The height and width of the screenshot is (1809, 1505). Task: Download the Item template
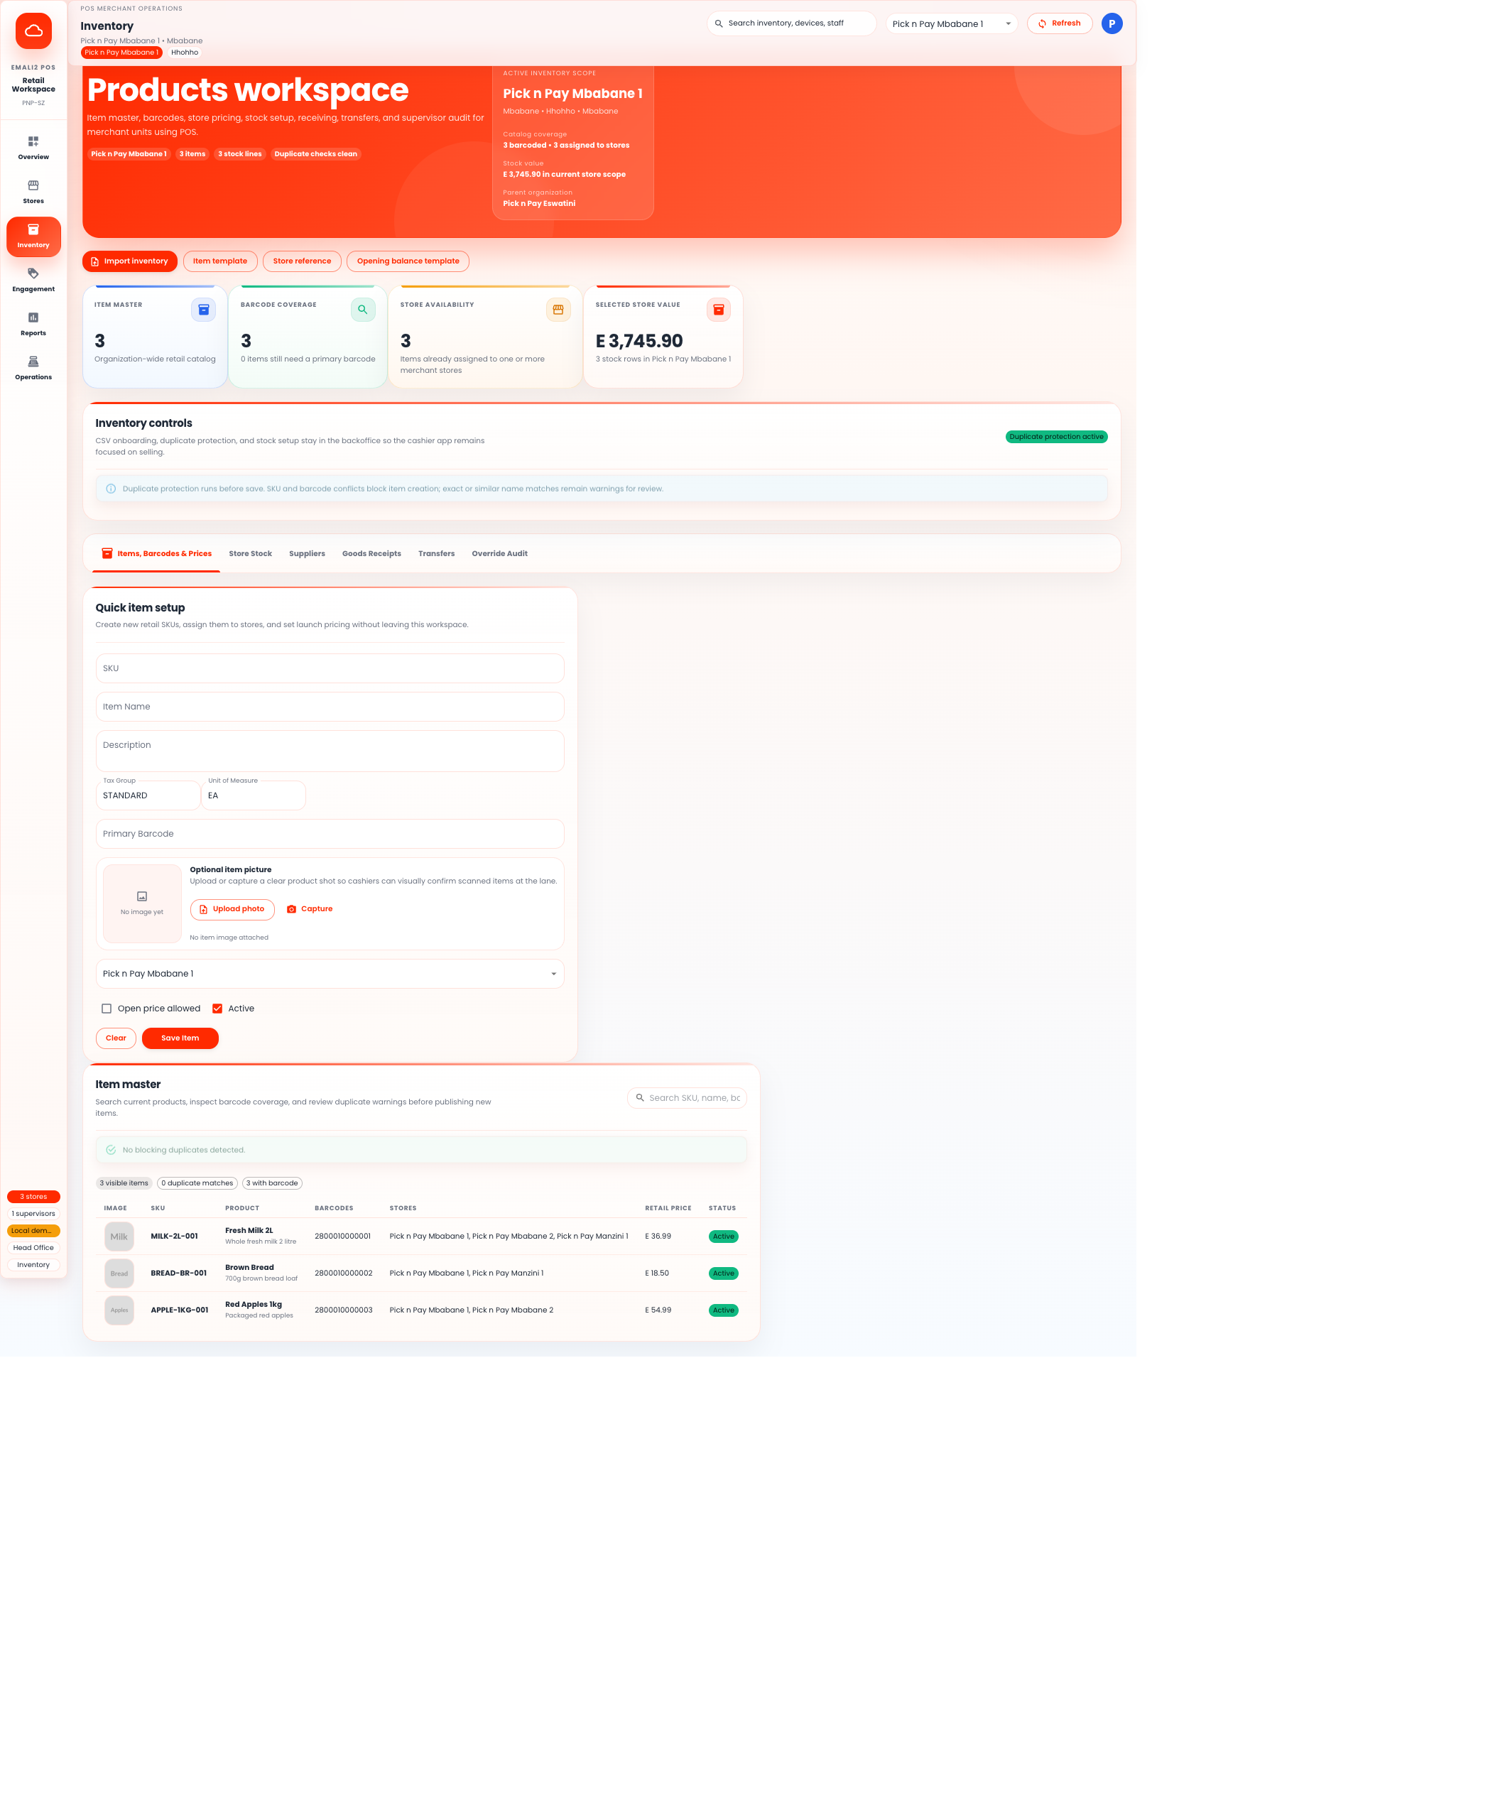219,261
